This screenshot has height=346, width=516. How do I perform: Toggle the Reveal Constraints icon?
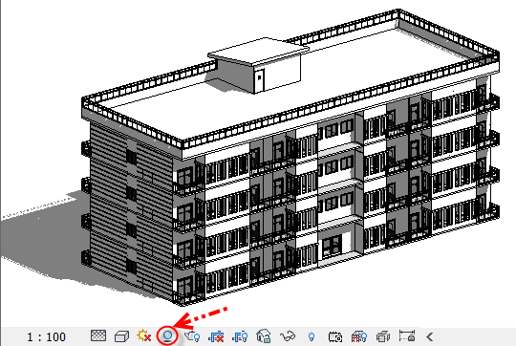click(407, 336)
